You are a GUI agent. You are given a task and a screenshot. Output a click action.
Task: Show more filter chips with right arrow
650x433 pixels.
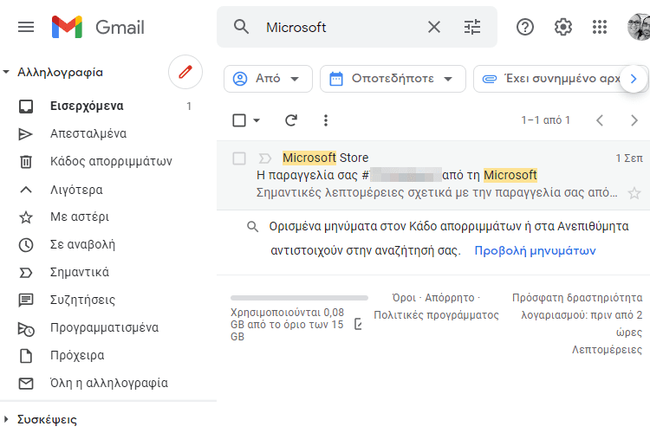click(634, 79)
